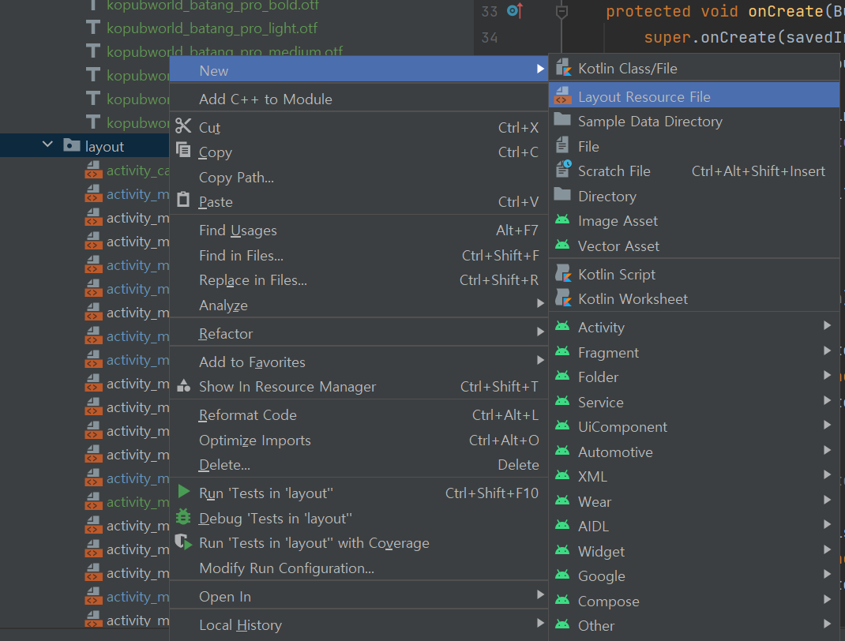The height and width of the screenshot is (641, 845).
Task: Expand the Folder submenu arrow
Action: [827, 376]
